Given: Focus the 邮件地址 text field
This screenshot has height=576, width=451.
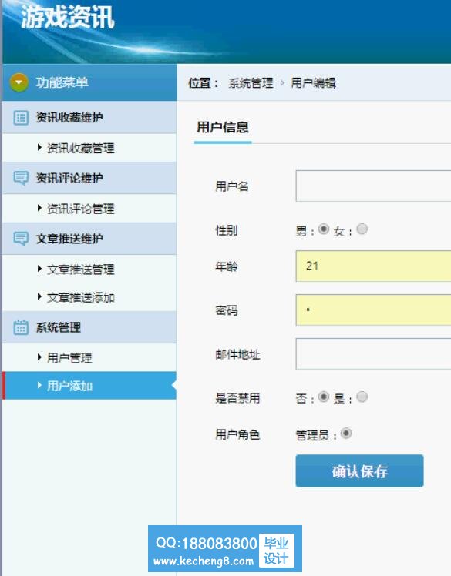Looking at the screenshot, I should (x=373, y=353).
